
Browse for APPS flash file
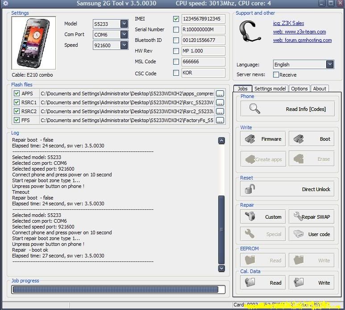coord(220,94)
